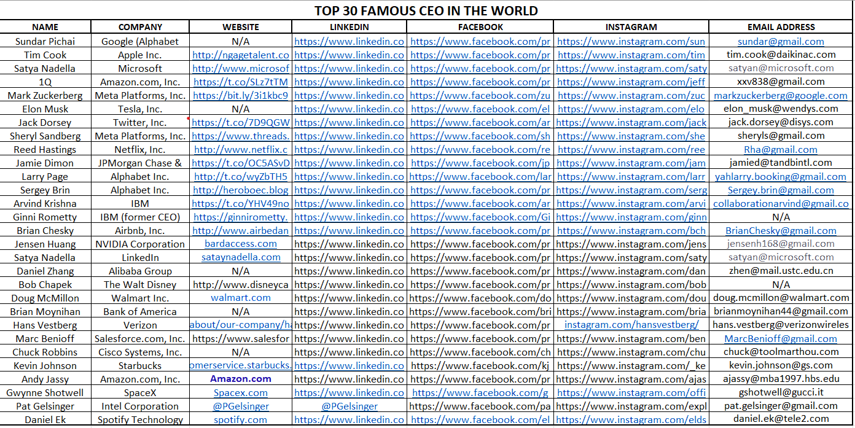Click the Instagram link ending in /elds
This screenshot has width=855, height=428.
[x=631, y=419]
